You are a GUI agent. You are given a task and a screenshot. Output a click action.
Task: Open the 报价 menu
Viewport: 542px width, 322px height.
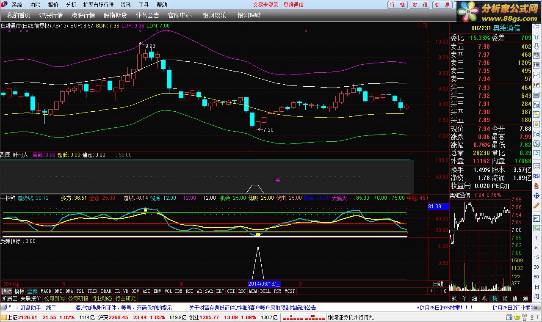(x=53, y=5)
